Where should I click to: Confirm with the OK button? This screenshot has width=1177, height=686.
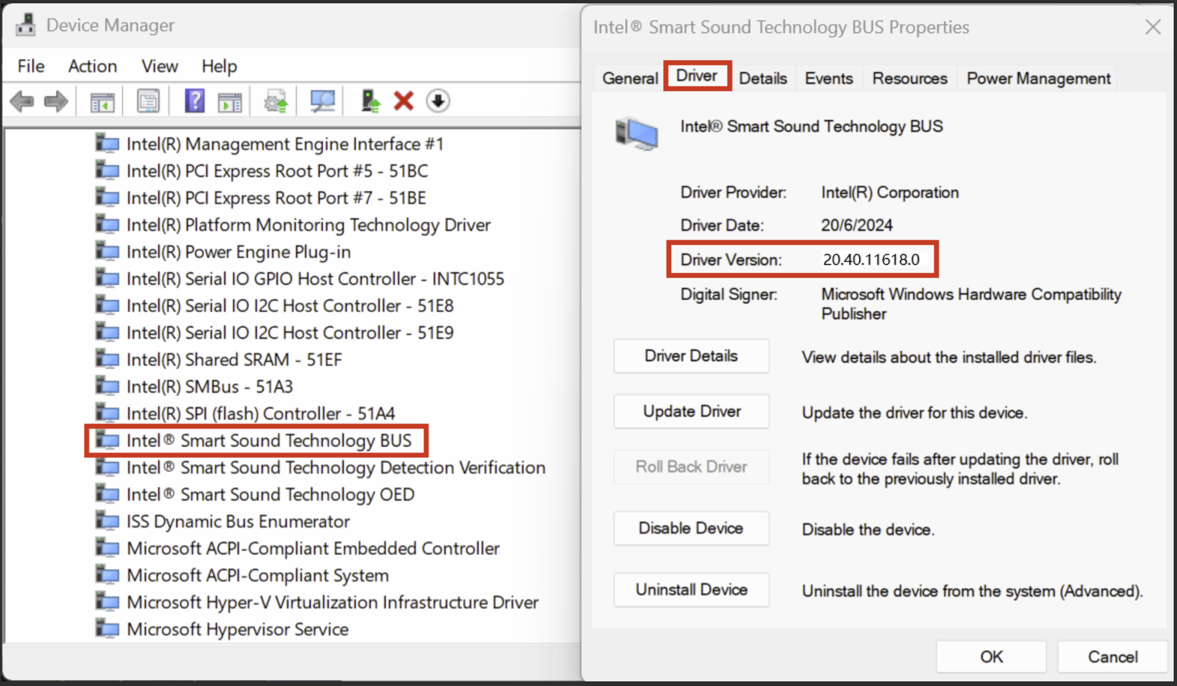pos(991,657)
